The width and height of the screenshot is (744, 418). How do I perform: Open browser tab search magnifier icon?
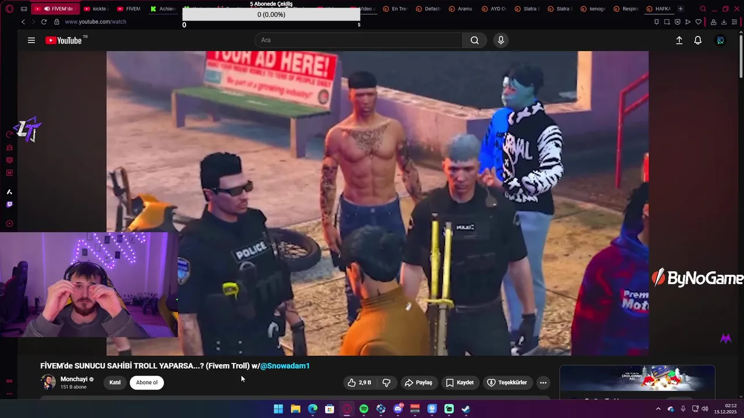(703, 9)
